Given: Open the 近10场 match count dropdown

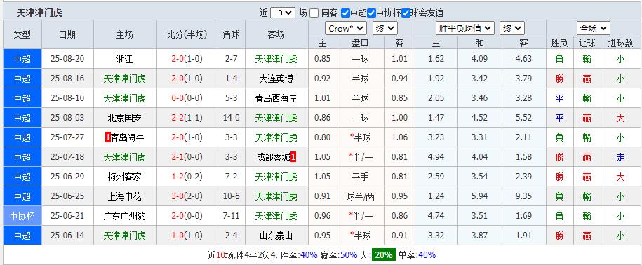Looking at the screenshot, I should (x=283, y=13).
